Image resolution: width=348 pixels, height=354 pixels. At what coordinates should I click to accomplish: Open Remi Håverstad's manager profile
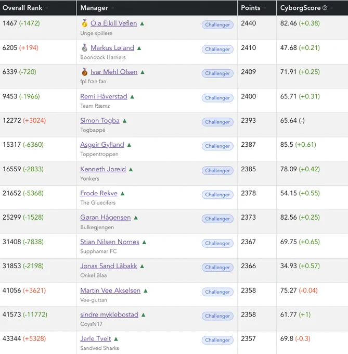coord(104,96)
